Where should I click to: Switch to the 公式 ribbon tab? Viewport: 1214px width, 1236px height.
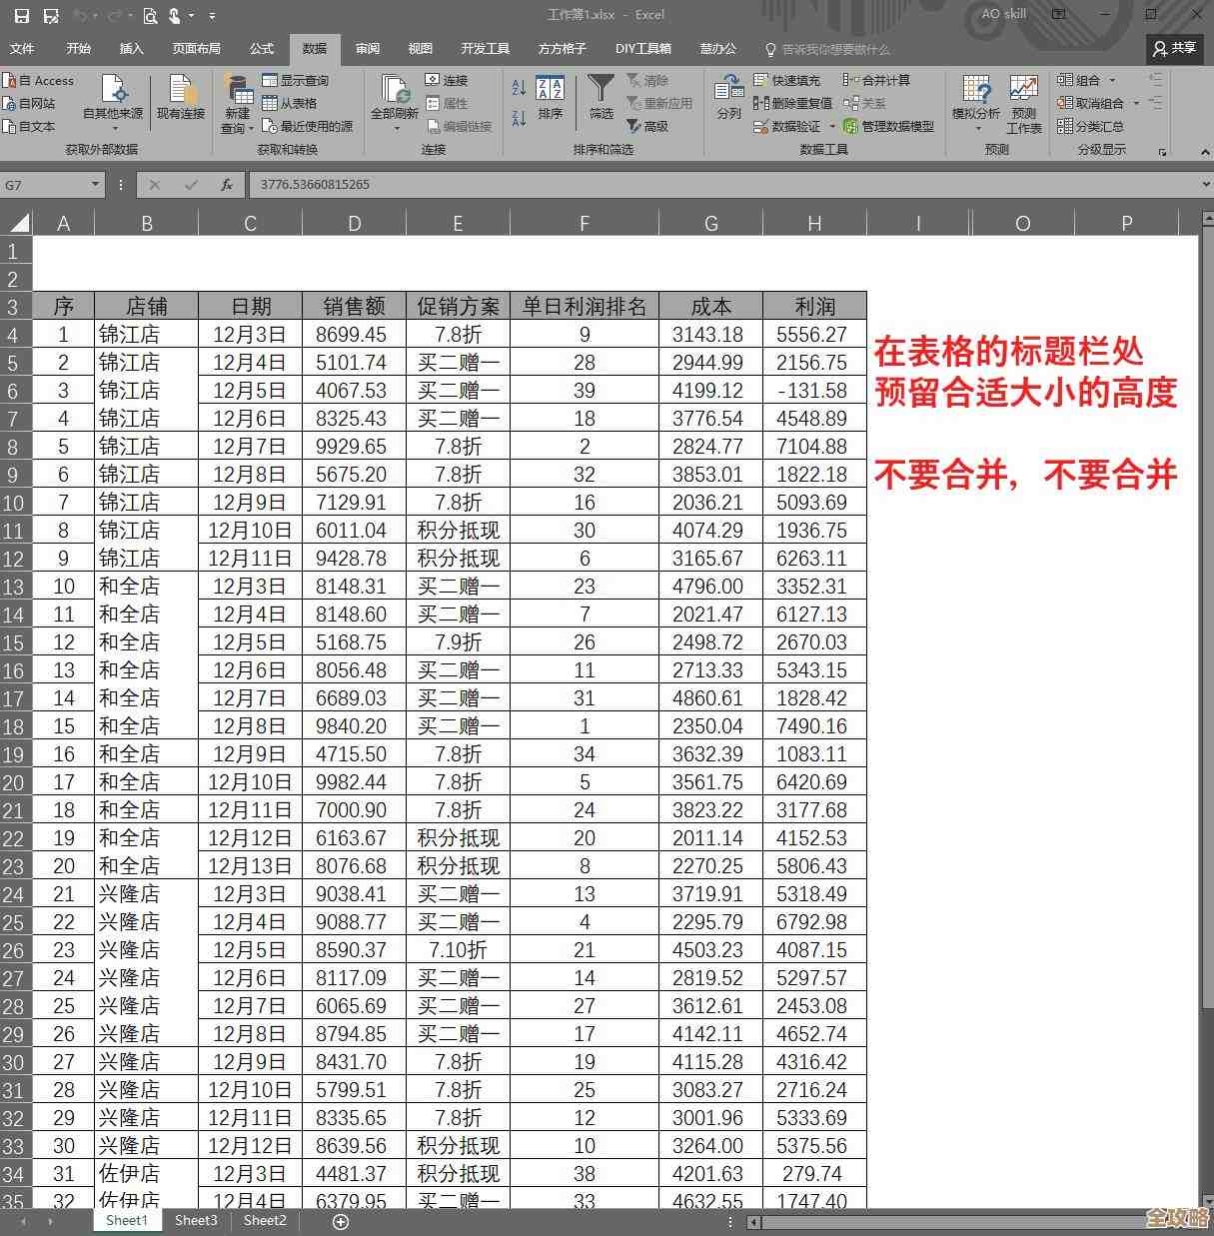pos(262,48)
